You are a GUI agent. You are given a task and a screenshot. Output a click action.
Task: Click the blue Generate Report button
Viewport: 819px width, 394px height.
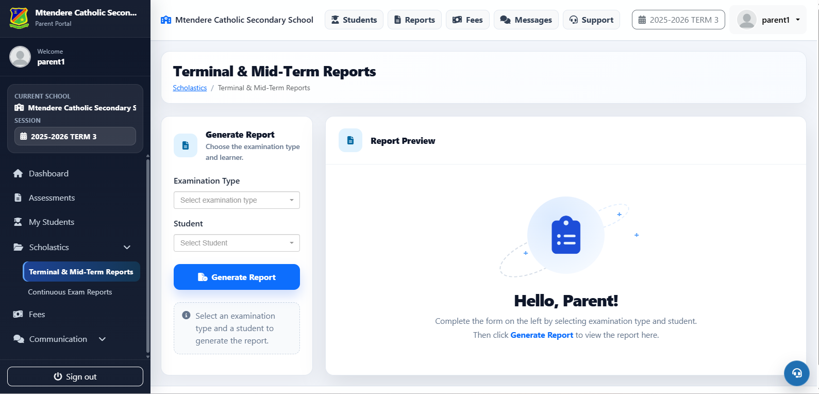point(237,277)
